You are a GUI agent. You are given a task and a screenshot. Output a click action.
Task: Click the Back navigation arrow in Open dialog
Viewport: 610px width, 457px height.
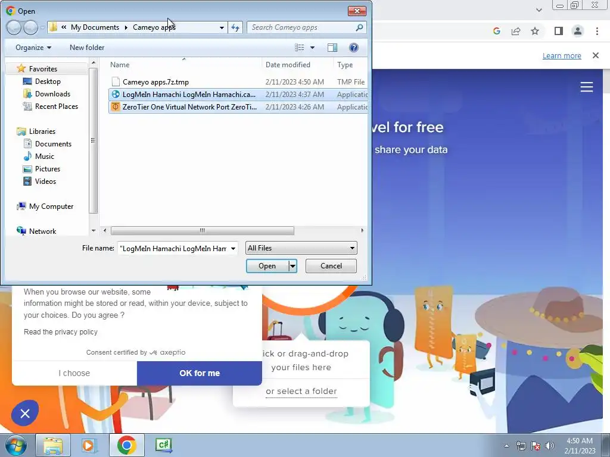(x=14, y=27)
